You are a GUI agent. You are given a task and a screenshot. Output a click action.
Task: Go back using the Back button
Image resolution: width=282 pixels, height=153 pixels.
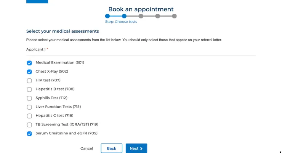111,148
